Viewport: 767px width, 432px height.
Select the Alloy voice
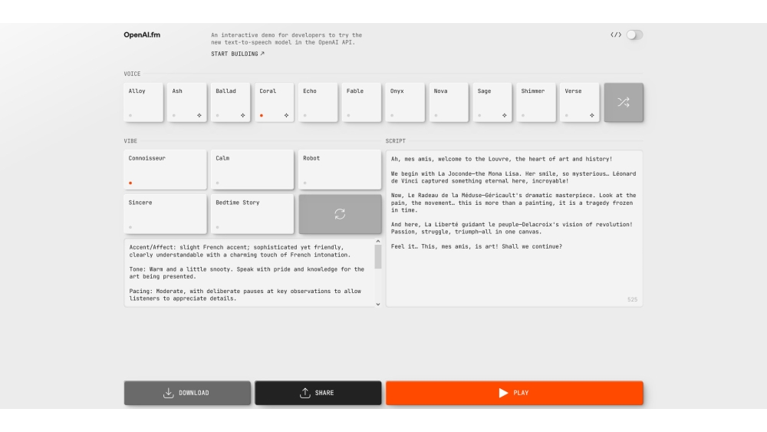click(x=143, y=102)
